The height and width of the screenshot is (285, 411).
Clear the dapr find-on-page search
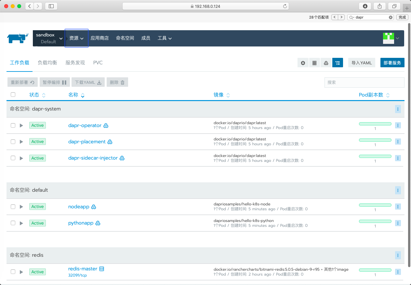pos(391,17)
